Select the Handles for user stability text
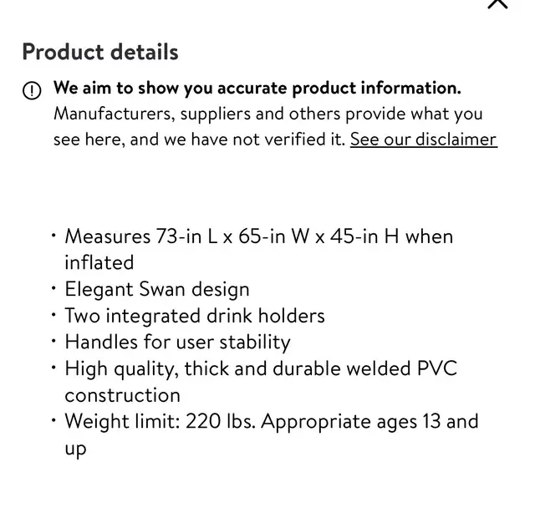 178,342
